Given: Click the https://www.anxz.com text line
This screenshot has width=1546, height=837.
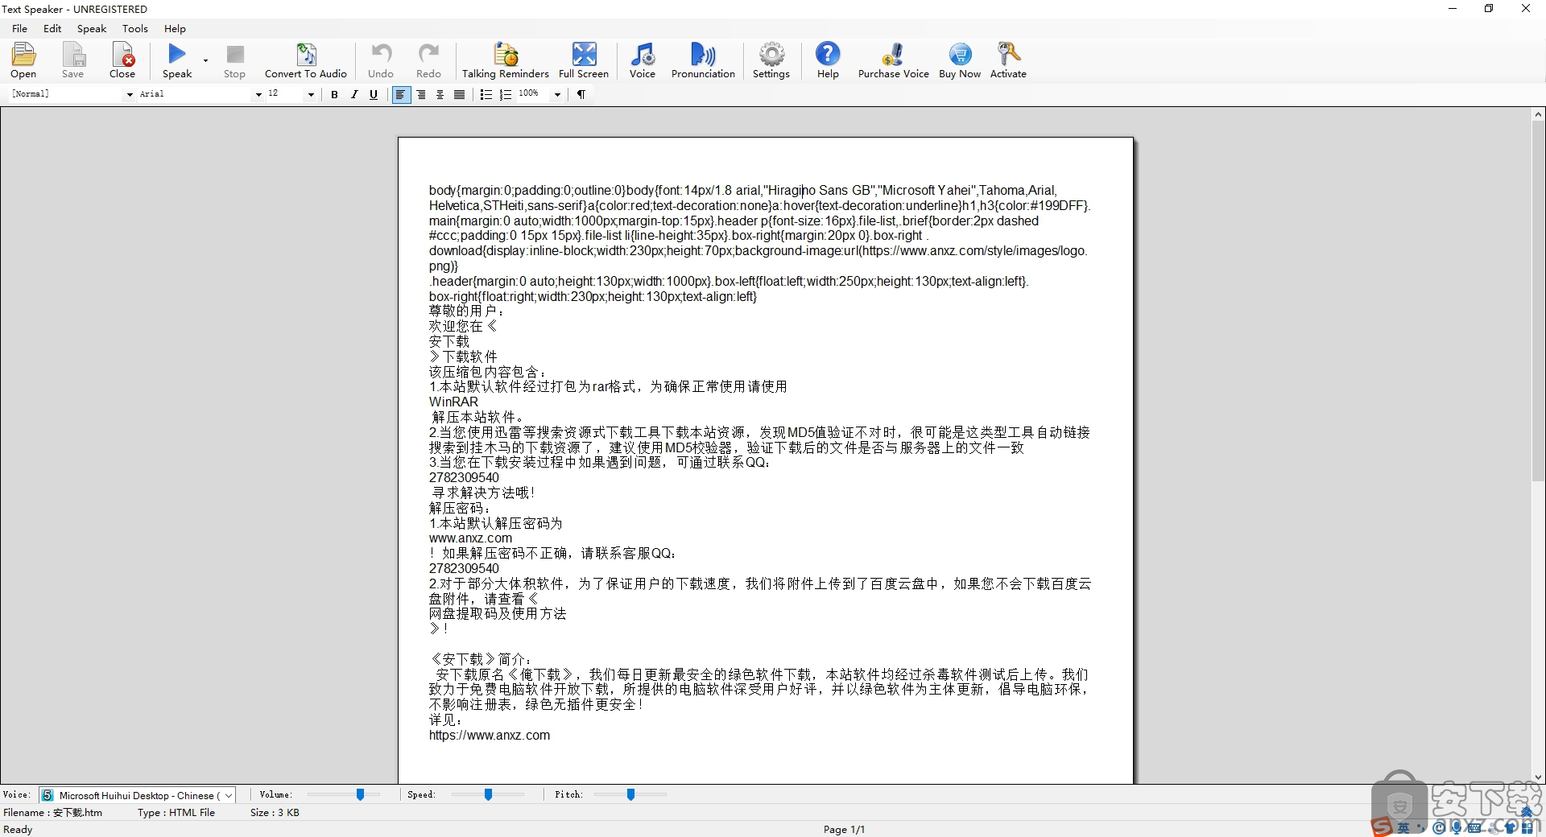Looking at the screenshot, I should (490, 735).
